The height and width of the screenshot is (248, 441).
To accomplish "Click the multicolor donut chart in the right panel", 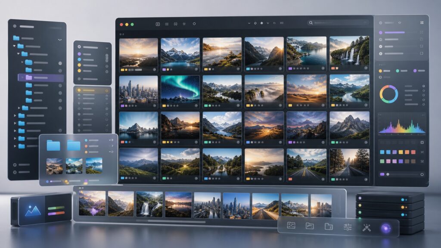I will (x=389, y=94).
